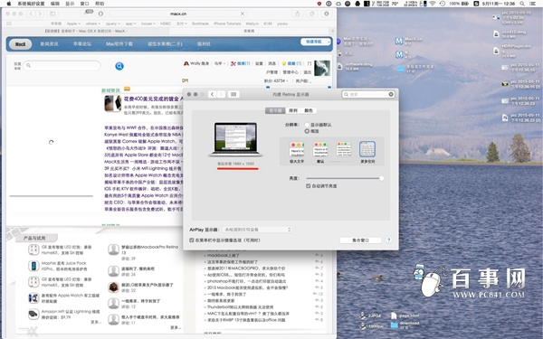Click the cloud icon in the menu bar
Screen dimensions: 543x339
click(x=338, y=4)
